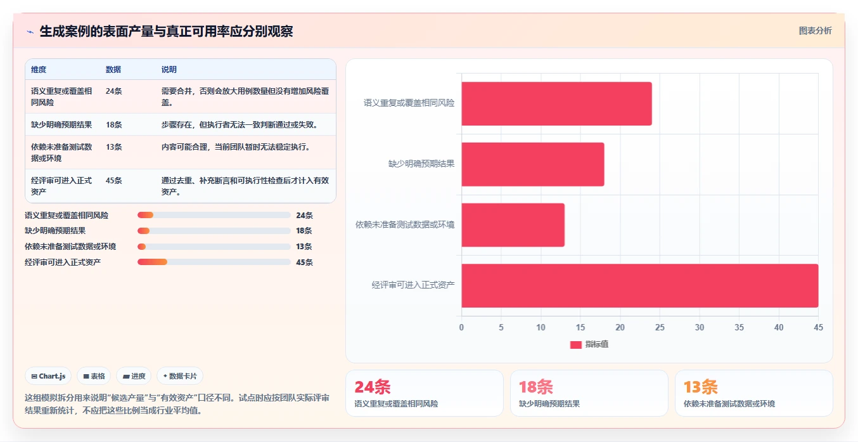858x442 pixels.
Task: Click the 缺少明确预期结果 progress bar
Action: coord(214,231)
